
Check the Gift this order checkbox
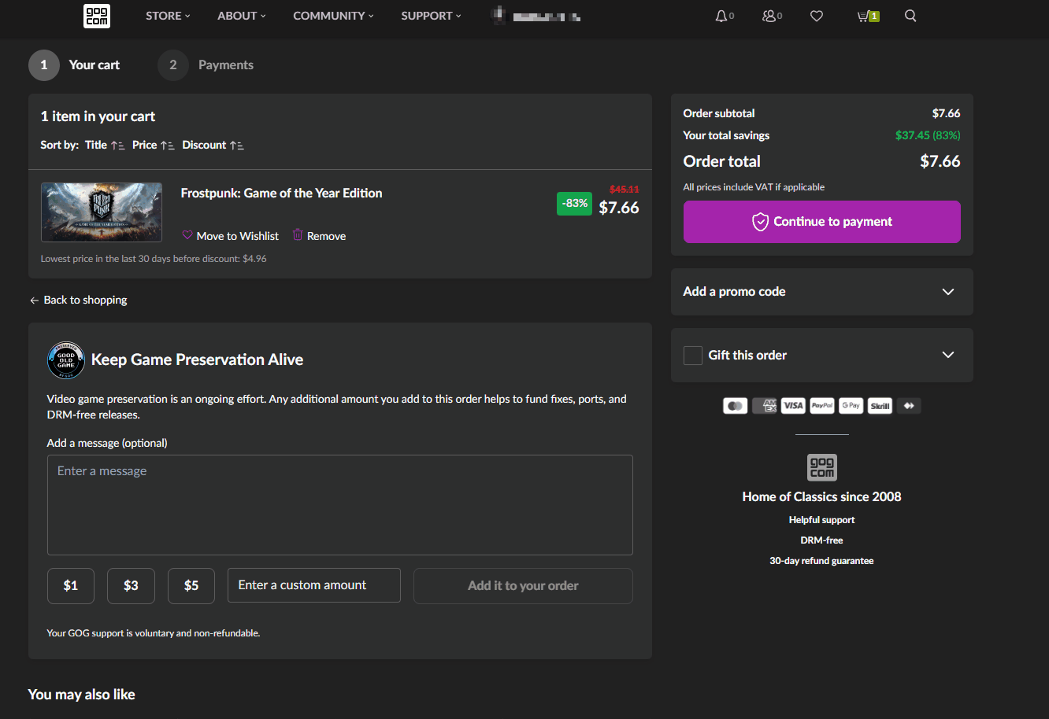click(x=693, y=356)
